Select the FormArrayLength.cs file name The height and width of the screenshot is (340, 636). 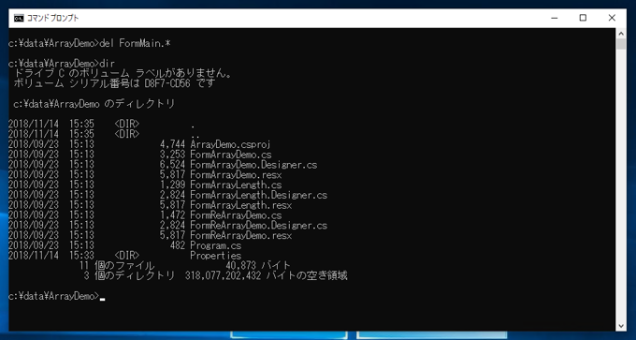(x=236, y=185)
